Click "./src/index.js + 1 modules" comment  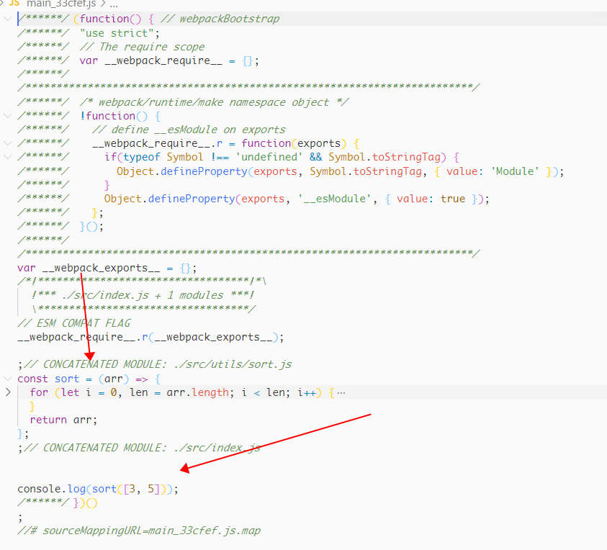pyautogui.click(x=143, y=295)
